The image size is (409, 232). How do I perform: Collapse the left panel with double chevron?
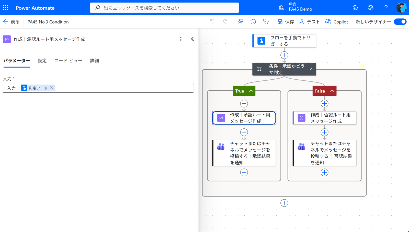[192, 39]
